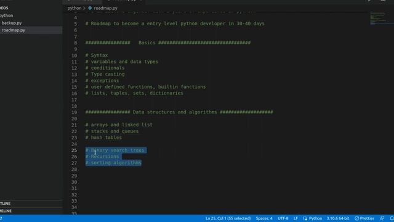
Task: Click line number 25 in gutter
Action: [74, 150]
